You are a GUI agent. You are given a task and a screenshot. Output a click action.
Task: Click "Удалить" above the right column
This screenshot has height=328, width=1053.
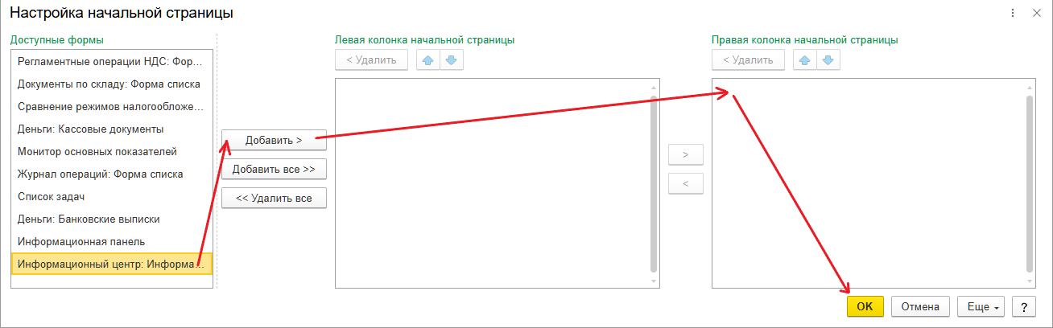(748, 60)
